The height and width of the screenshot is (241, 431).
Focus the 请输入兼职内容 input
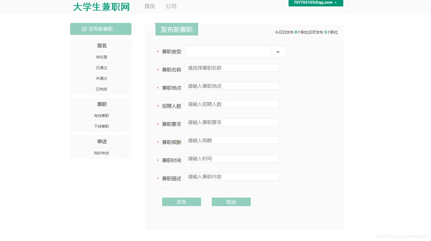(x=232, y=177)
